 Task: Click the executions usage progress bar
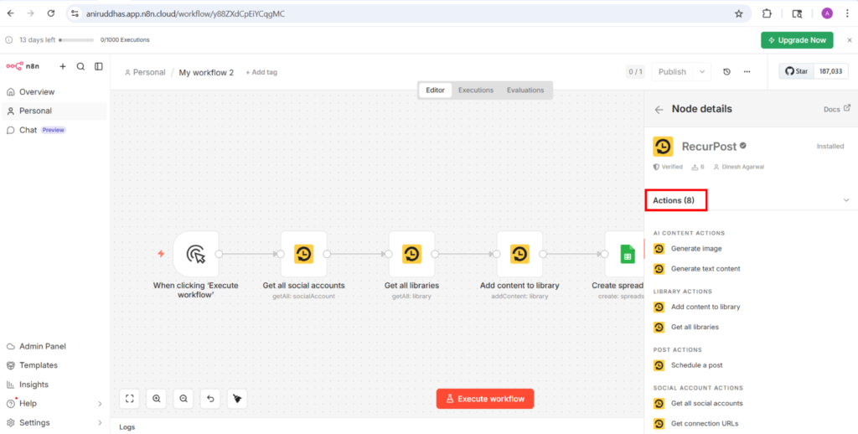(76, 40)
